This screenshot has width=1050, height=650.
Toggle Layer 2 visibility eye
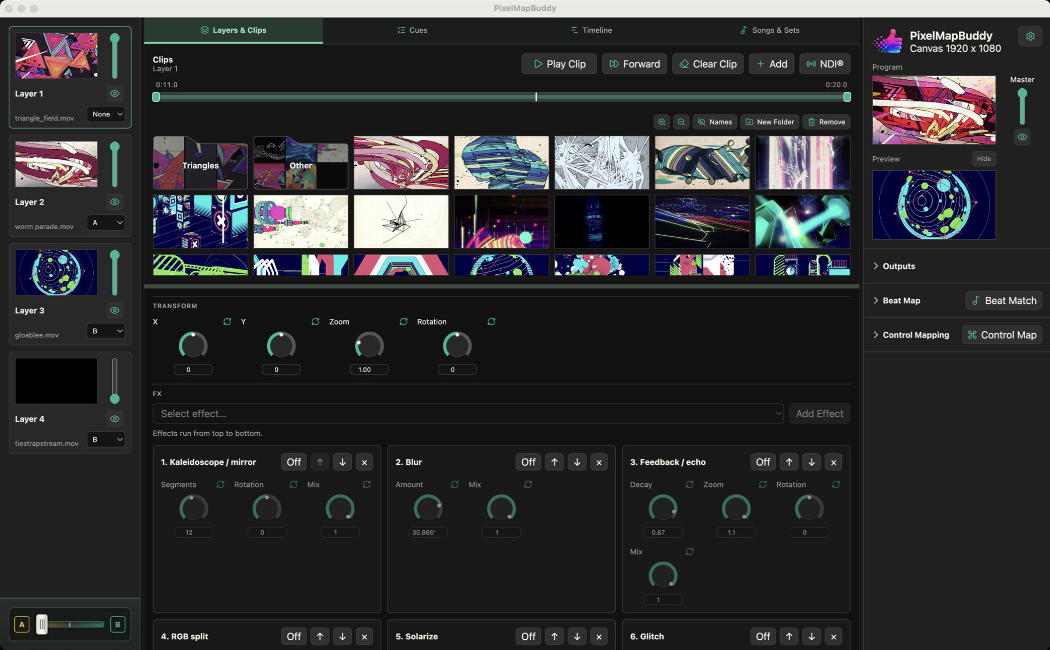pyautogui.click(x=115, y=202)
